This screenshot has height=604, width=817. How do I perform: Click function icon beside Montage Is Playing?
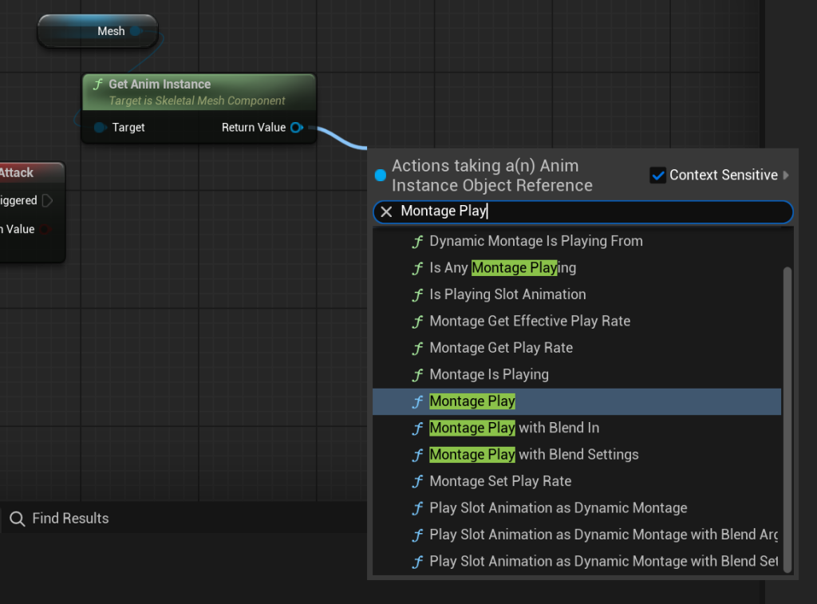(417, 375)
